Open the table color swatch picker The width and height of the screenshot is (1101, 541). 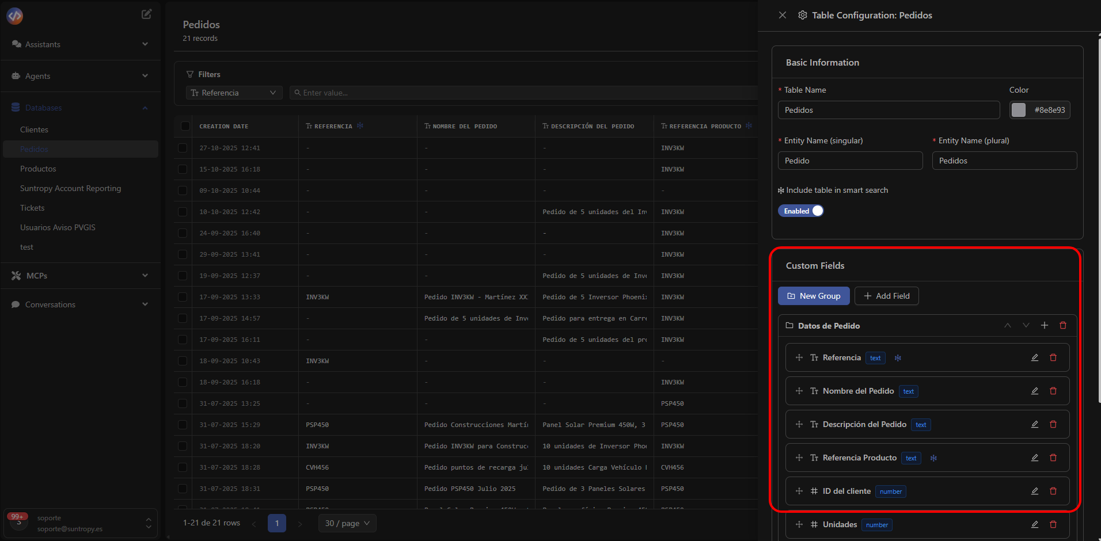(x=1019, y=110)
